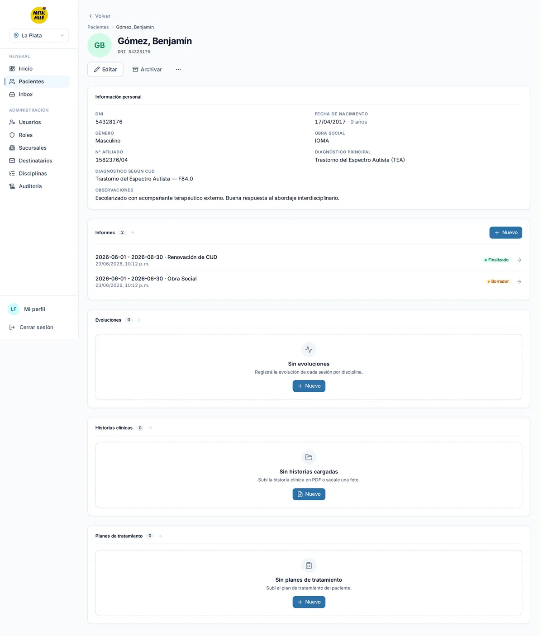Click the Destinatarios envelope icon
543x636 pixels.
pos(12,161)
